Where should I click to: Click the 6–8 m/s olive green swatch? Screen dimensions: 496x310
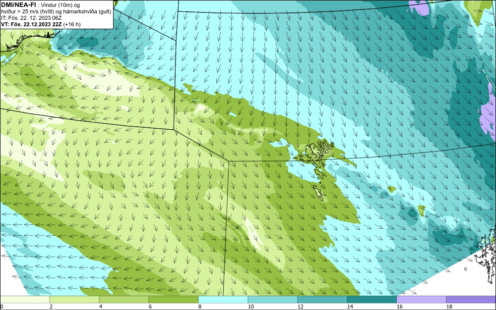click(x=174, y=300)
